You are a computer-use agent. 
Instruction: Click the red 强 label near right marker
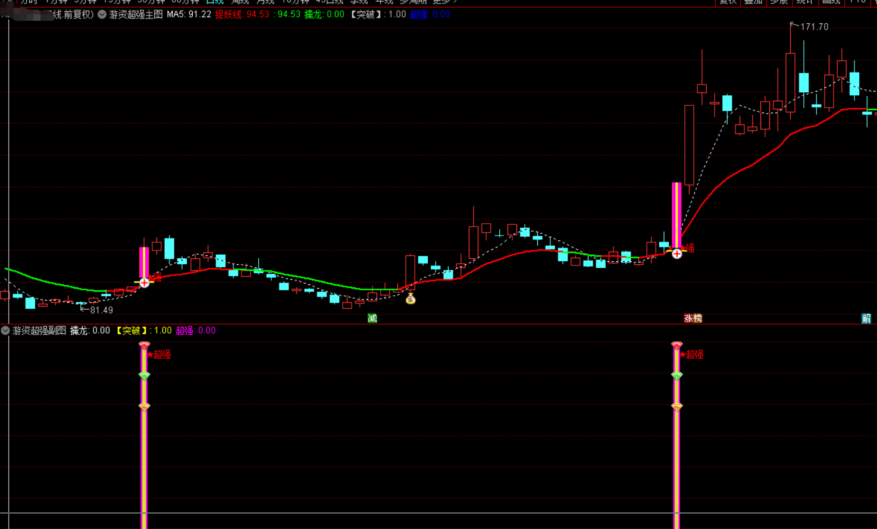690,248
